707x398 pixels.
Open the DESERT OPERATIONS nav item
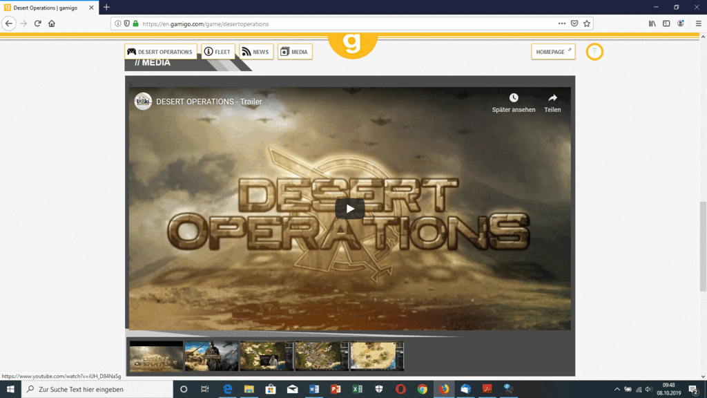pyautogui.click(x=160, y=52)
